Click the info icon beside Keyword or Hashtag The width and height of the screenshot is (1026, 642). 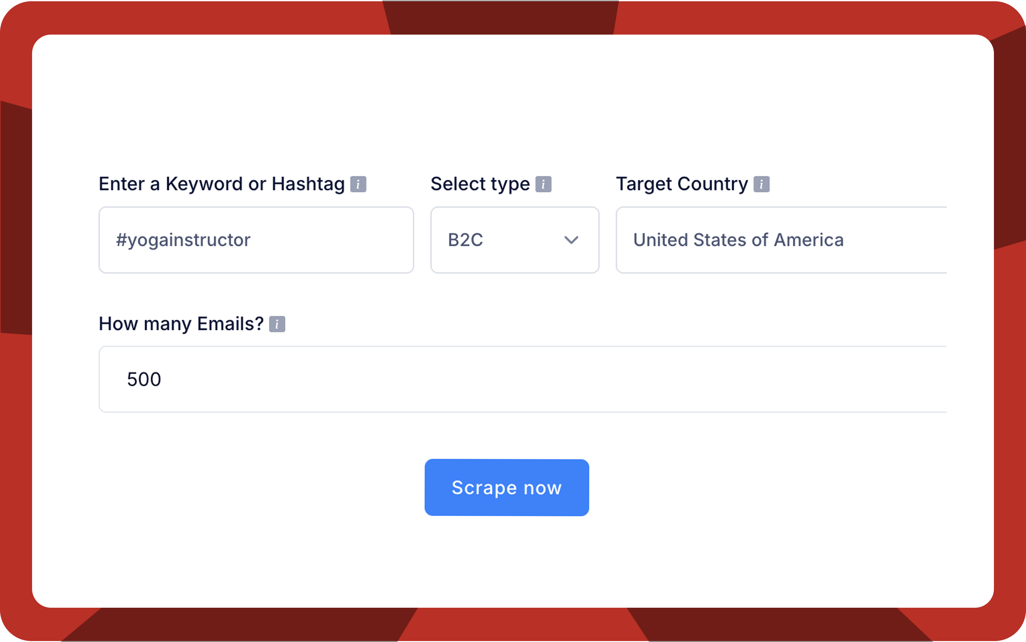click(358, 184)
